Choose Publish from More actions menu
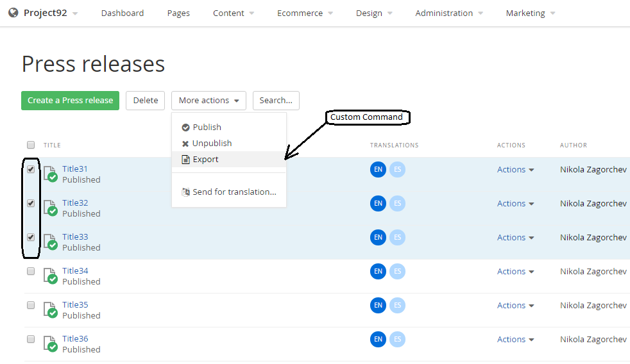630x364 pixels. [229, 128]
